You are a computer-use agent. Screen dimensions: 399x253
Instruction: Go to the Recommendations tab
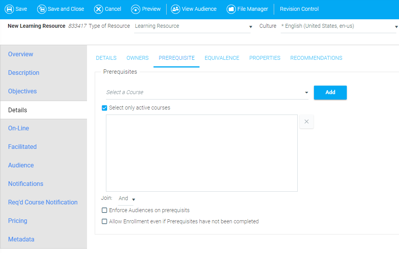pos(316,58)
